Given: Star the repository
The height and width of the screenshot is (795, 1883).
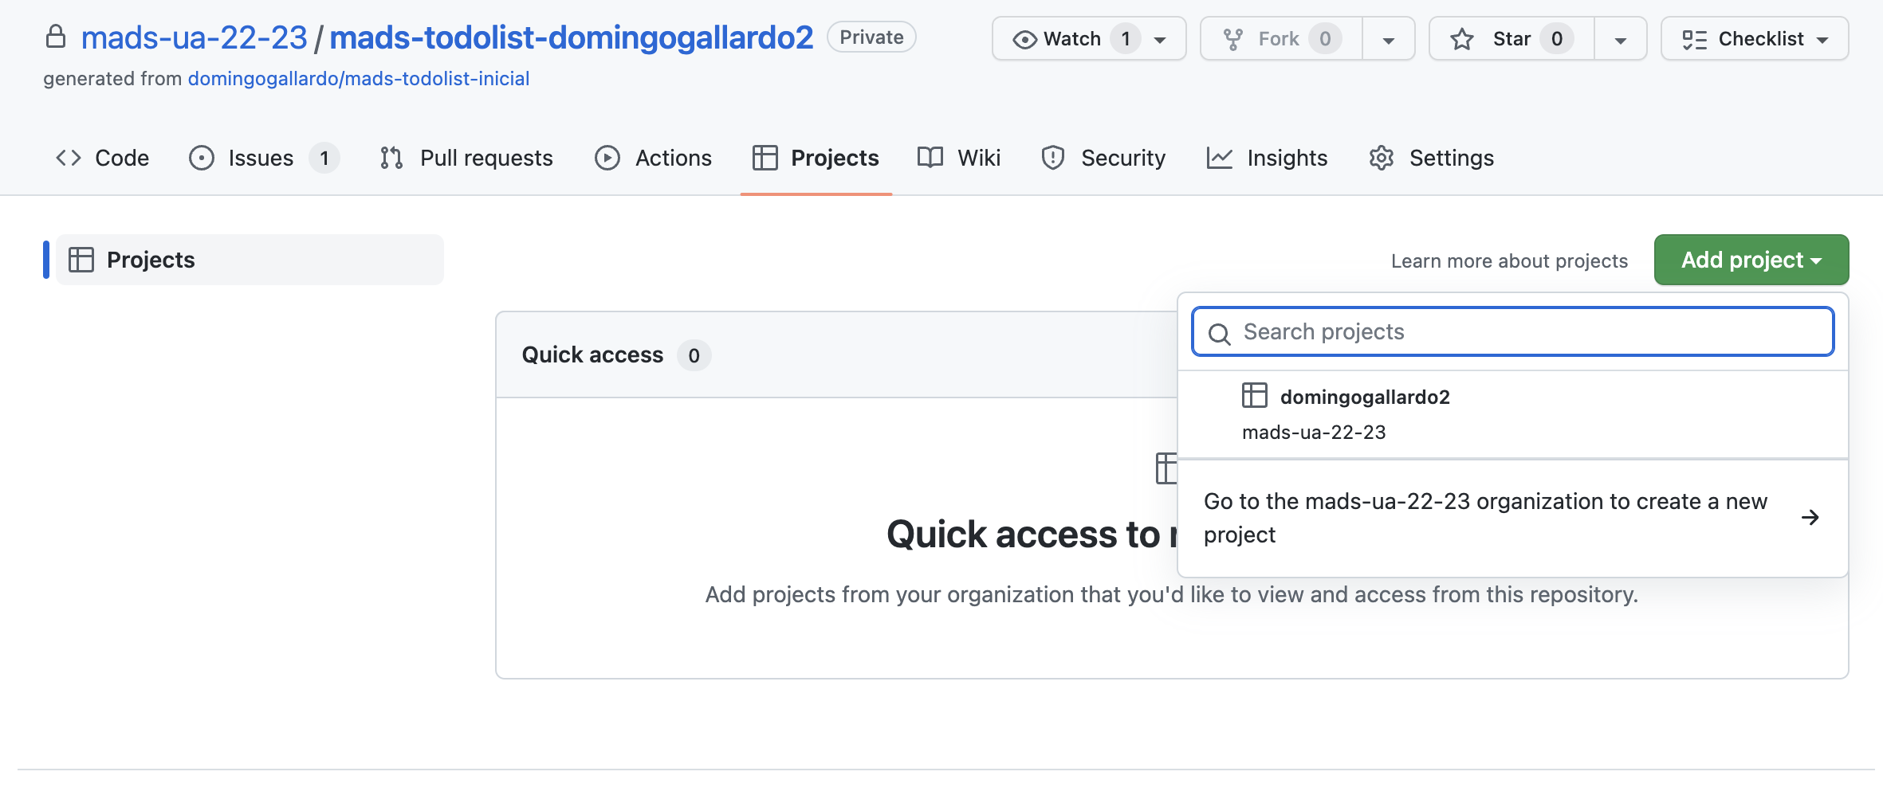Looking at the screenshot, I should click(1512, 38).
